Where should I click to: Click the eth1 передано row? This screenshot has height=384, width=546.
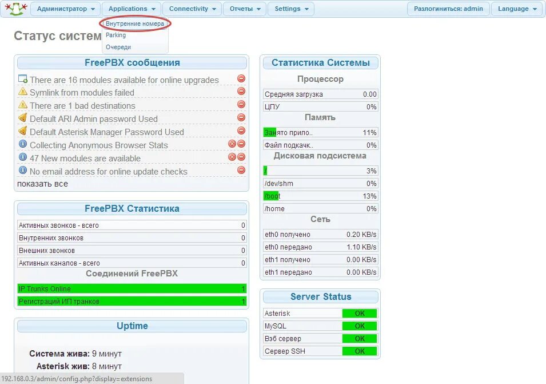(320, 272)
